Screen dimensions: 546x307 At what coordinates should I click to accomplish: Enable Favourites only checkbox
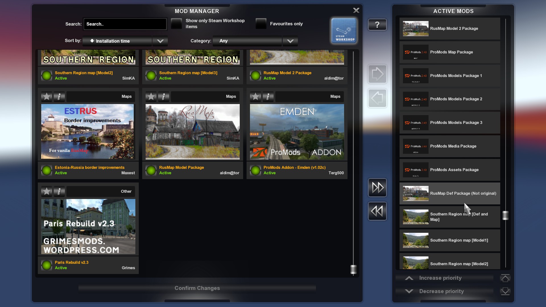pyautogui.click(x=261, y=24)
